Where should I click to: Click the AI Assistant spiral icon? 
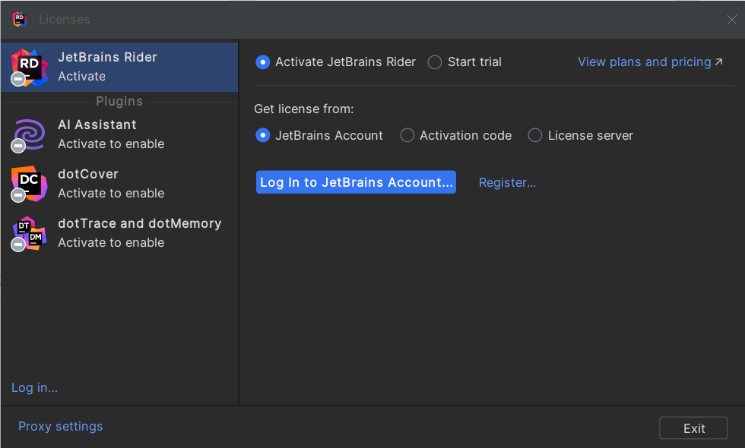[30, 135]
